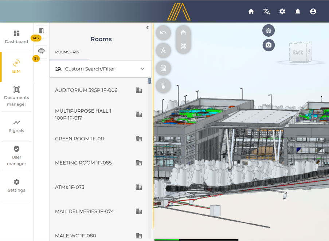
Task: Click the BACK face of view cube
Action: click(x=298, y=53)
